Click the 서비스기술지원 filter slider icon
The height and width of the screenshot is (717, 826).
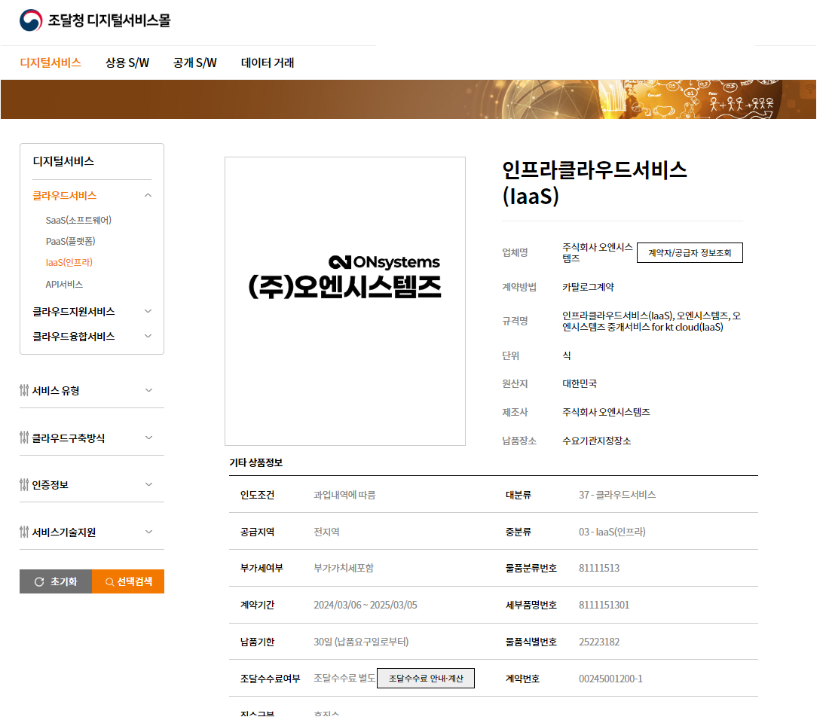pos(23,532)
